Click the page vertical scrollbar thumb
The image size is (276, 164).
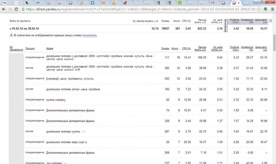click(274, 43)
